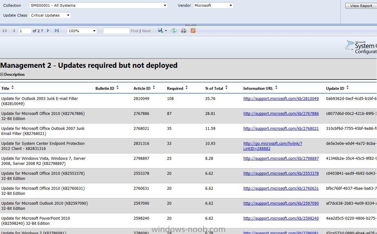Viewport: 377px width, 234px height.
Task: Advance to the next report page
Action: tap(48, 31)
